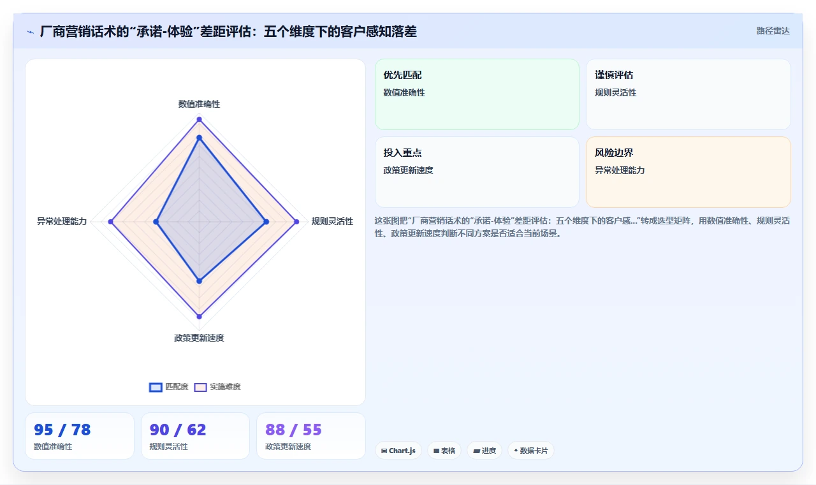Open the 风险边界 card
This screenshot has height=485, width=816.
(688, 172)
